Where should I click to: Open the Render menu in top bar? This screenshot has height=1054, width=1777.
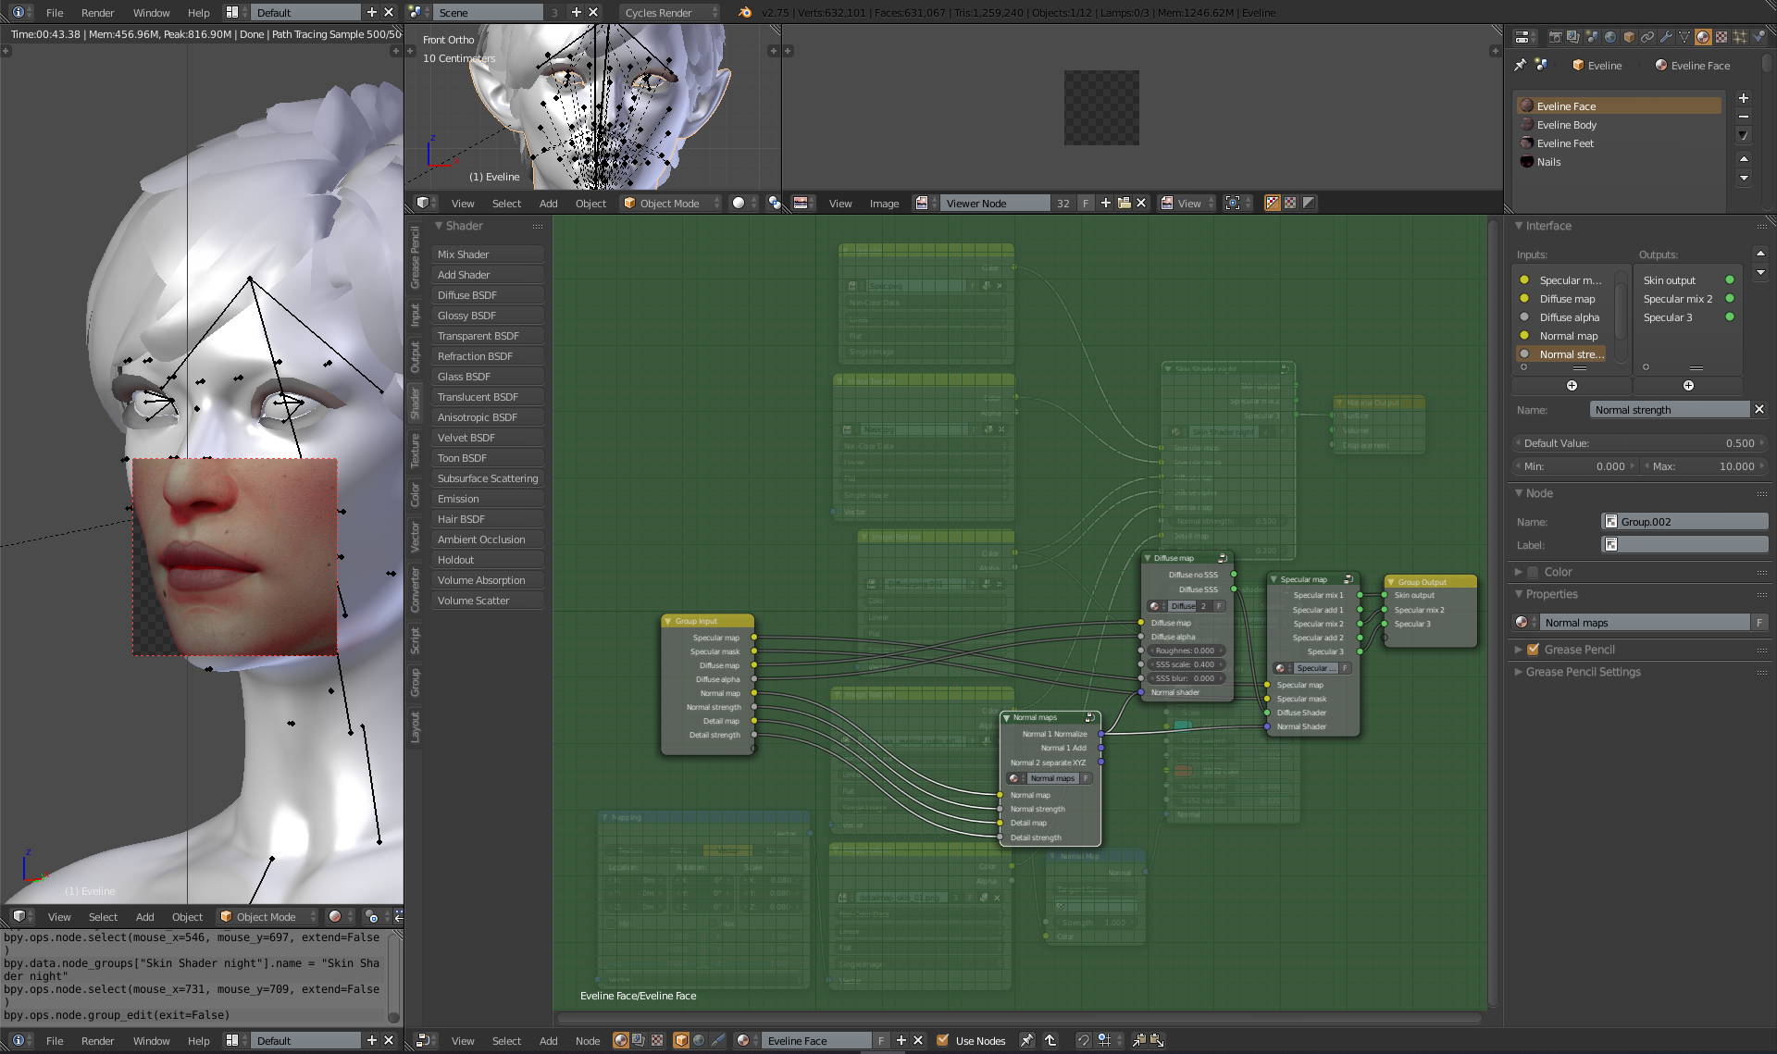[x=97, y=12]
